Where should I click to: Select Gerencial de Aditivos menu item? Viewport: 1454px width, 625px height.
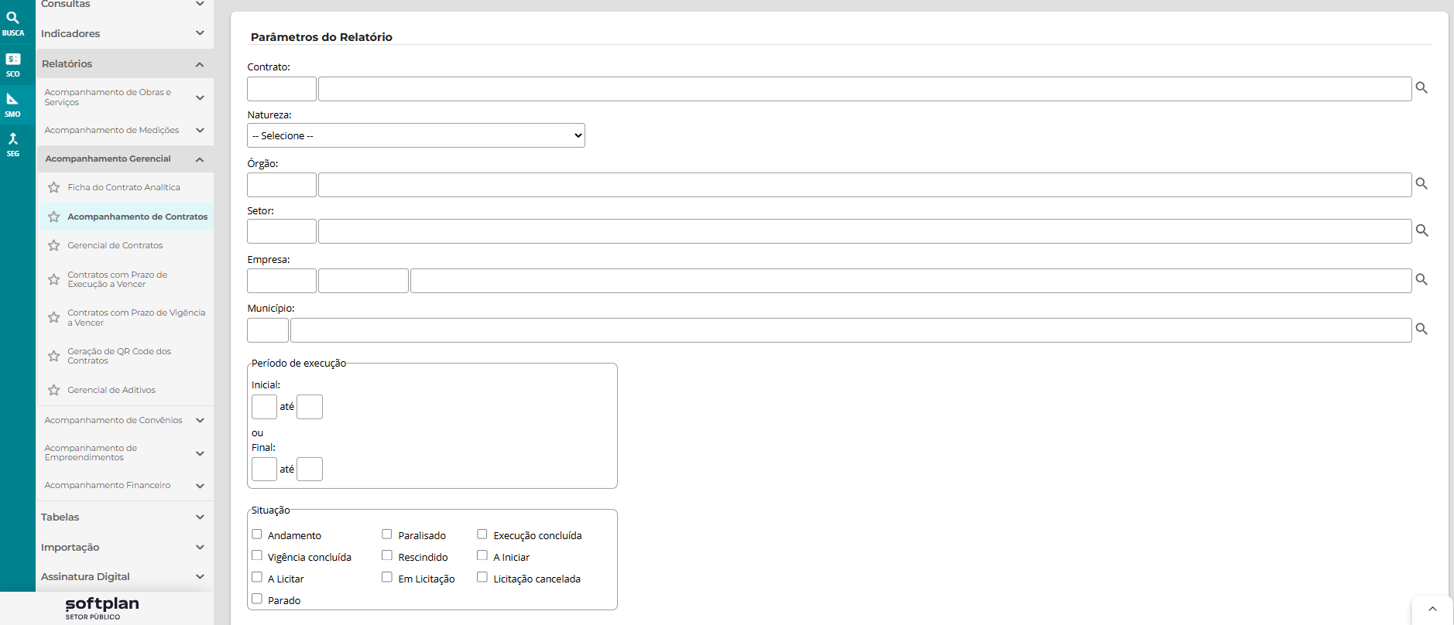pyautogui.click(x=111, y=391)
